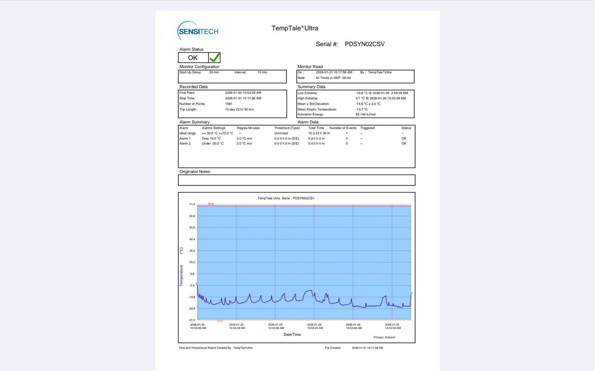Click the green checkmark alarm status icon

[214, 58]
